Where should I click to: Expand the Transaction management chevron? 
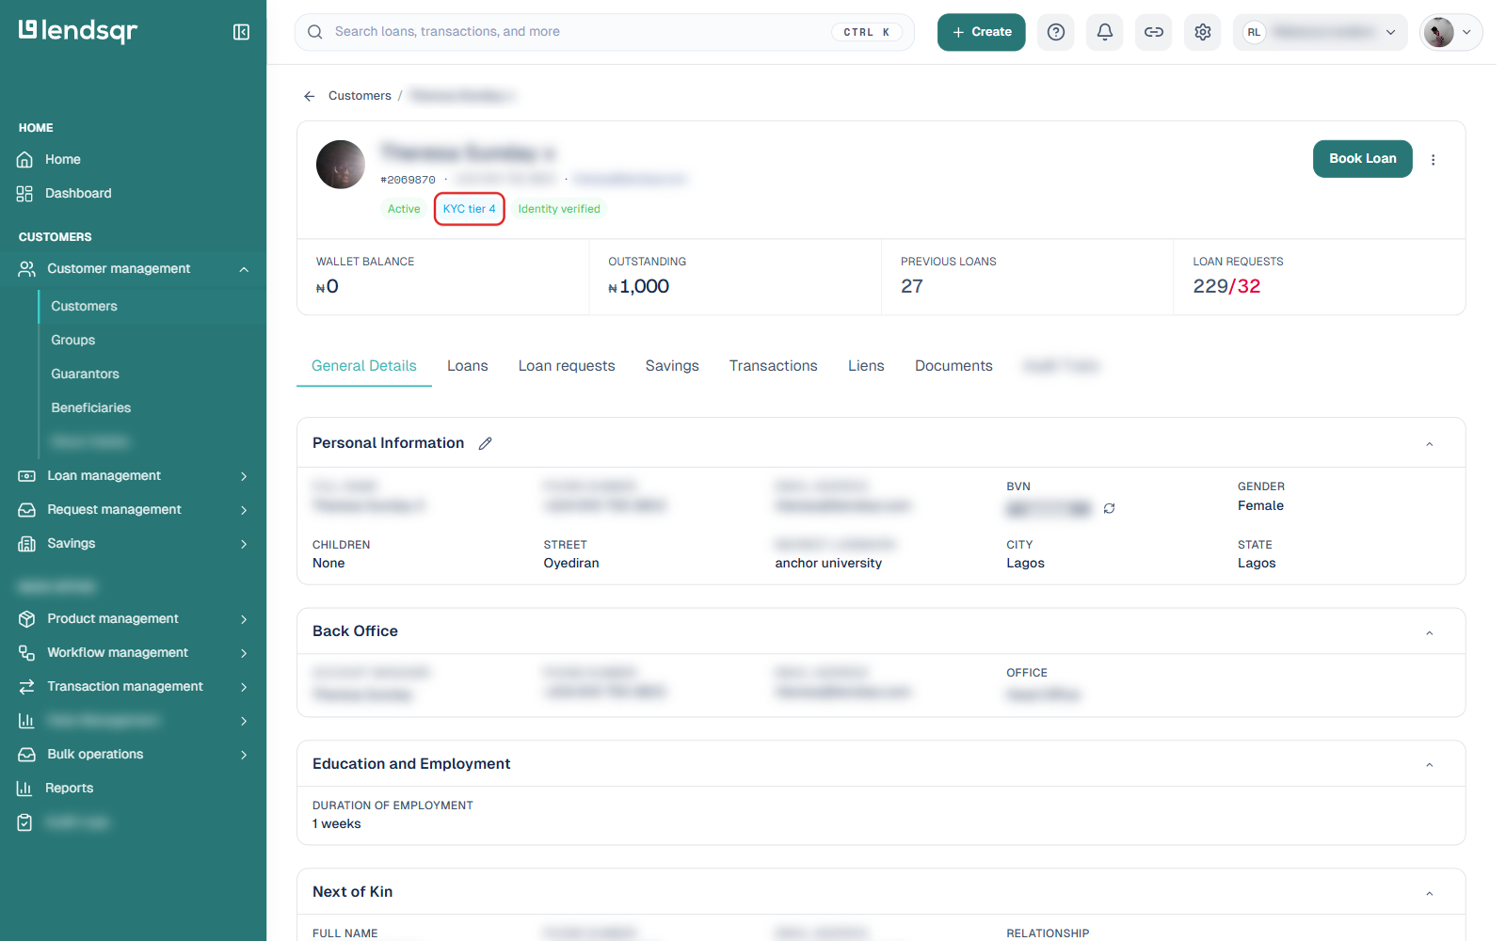coord(244,687)
